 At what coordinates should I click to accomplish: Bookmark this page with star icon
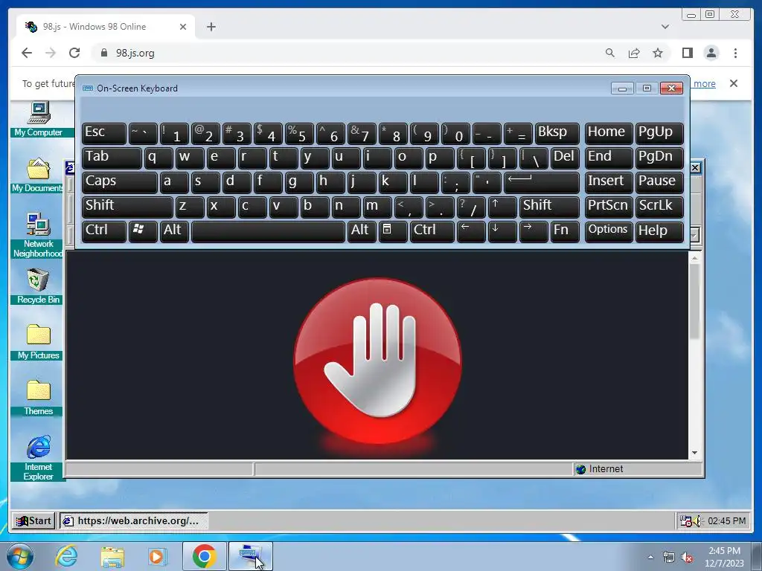(658, 53)
